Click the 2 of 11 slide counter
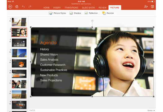This screenshot has height=112, width=163. (32, 110)
